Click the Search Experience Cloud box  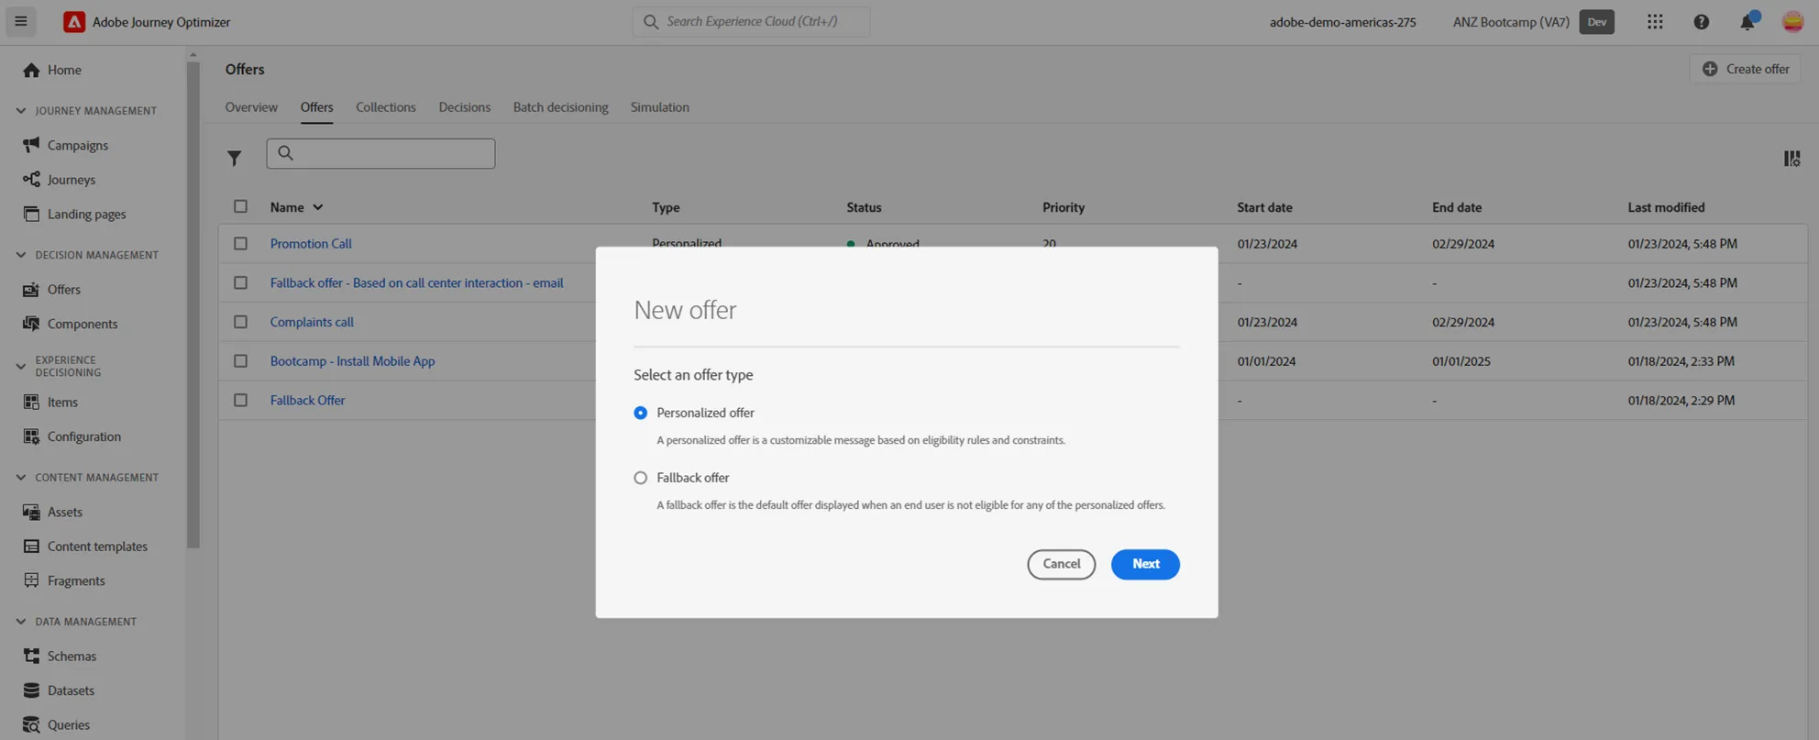tap(751, 21)
